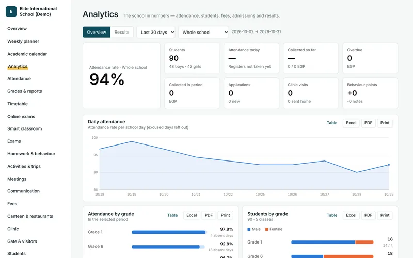This screenshot has height=258, width=413.
Task: Export Students by grade to Excel
Action: pos(351,215)
